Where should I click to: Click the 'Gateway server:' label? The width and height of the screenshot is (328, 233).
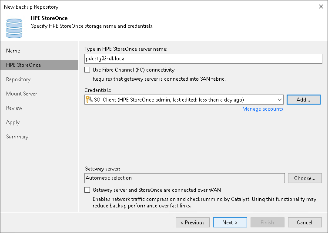[102, 168]
